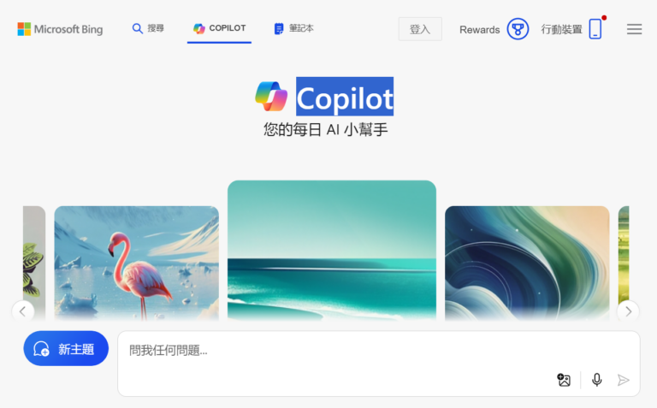The width and height of the screenshot is (657, 408).
Task: Click the add image icon in chat box
Action: pos(564,380)
